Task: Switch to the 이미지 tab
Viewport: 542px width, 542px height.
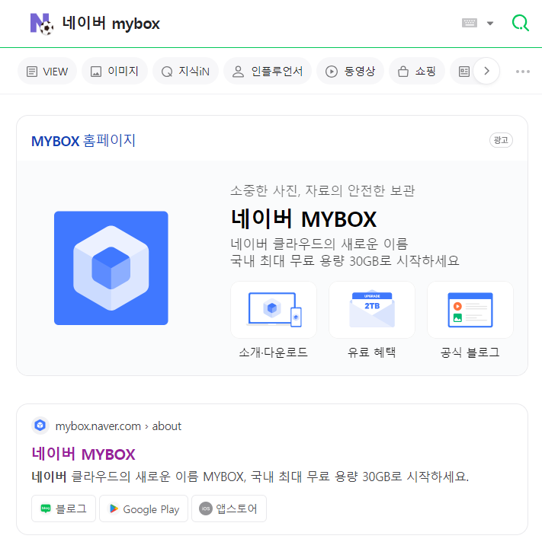Action: [114, 72]
